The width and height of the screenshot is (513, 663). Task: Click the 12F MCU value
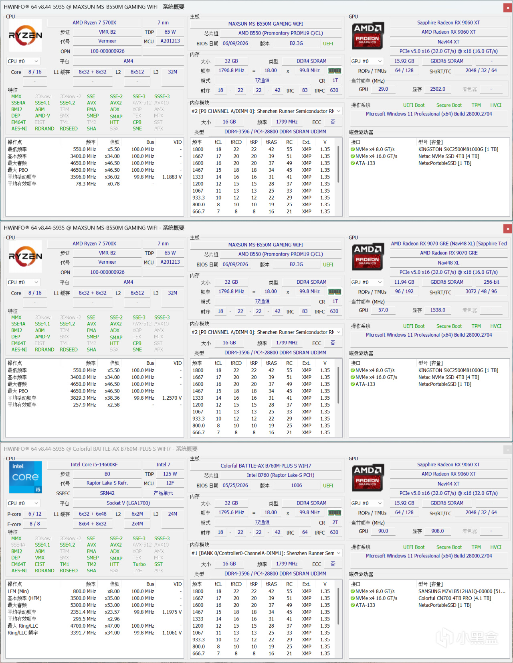point(170,483)
